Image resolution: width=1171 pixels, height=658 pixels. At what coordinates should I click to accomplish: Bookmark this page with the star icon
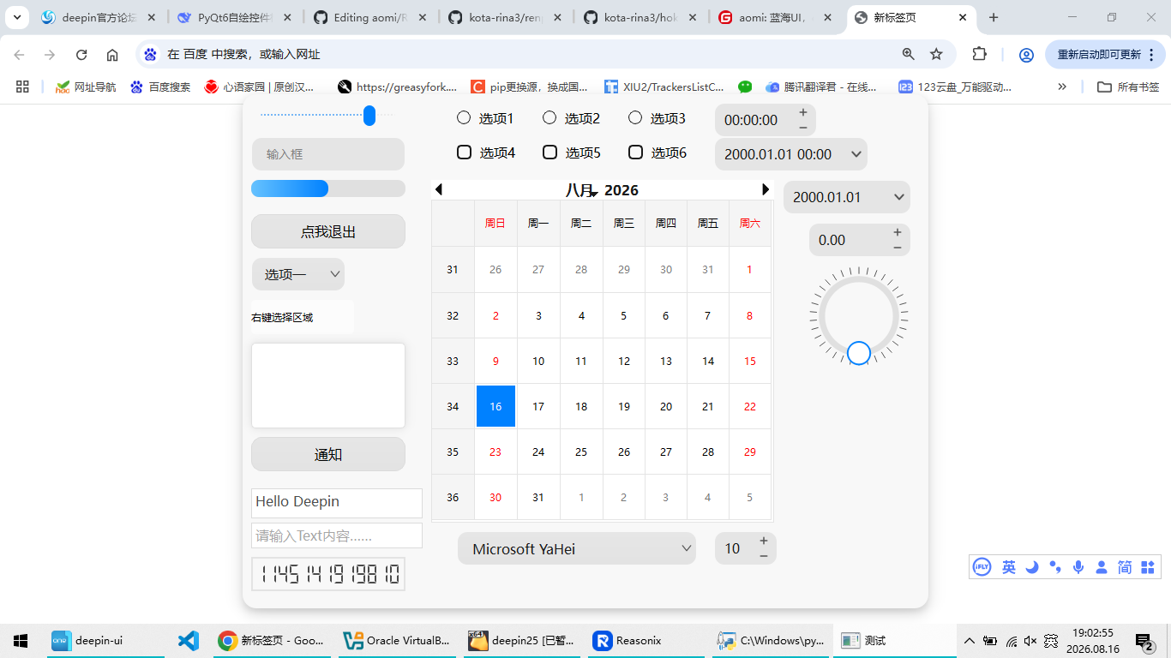936,55
